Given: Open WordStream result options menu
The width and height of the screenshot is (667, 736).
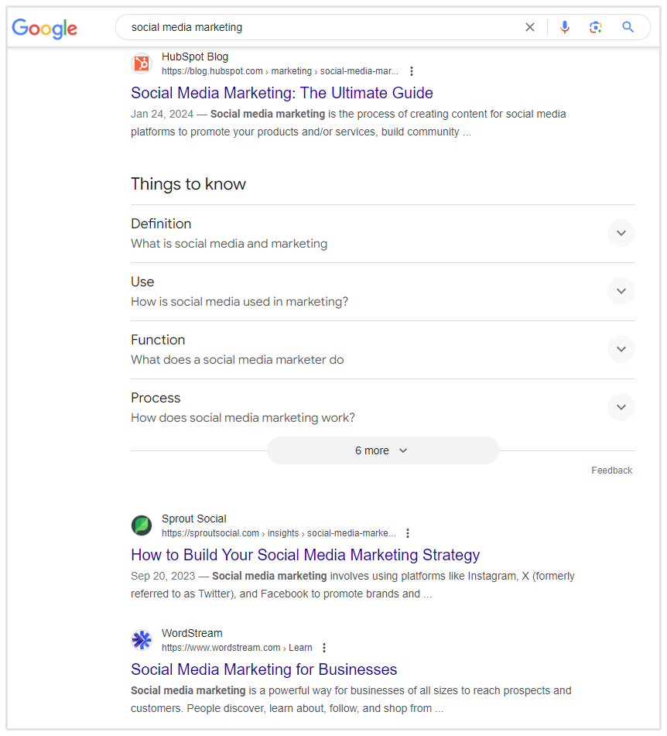Looking at the screenshot, I should [324, 648].
